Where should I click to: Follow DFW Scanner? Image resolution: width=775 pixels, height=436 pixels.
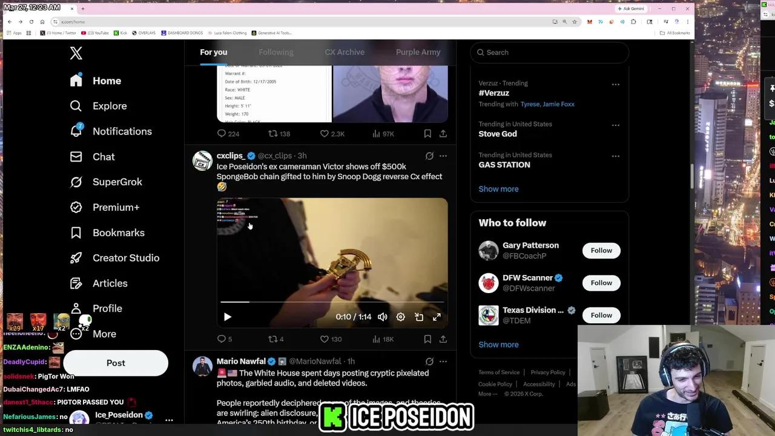tap(601, 283)
